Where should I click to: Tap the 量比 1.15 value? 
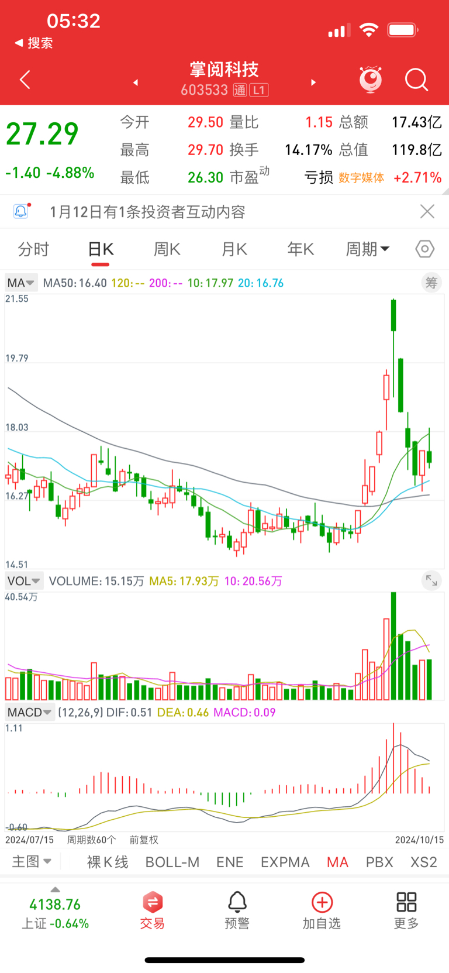tap(319, 122)
